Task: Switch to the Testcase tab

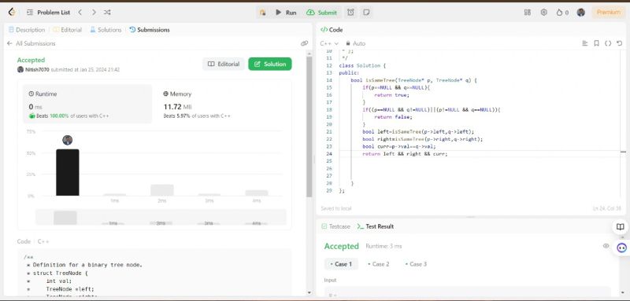Action: [x=336, y=226]
